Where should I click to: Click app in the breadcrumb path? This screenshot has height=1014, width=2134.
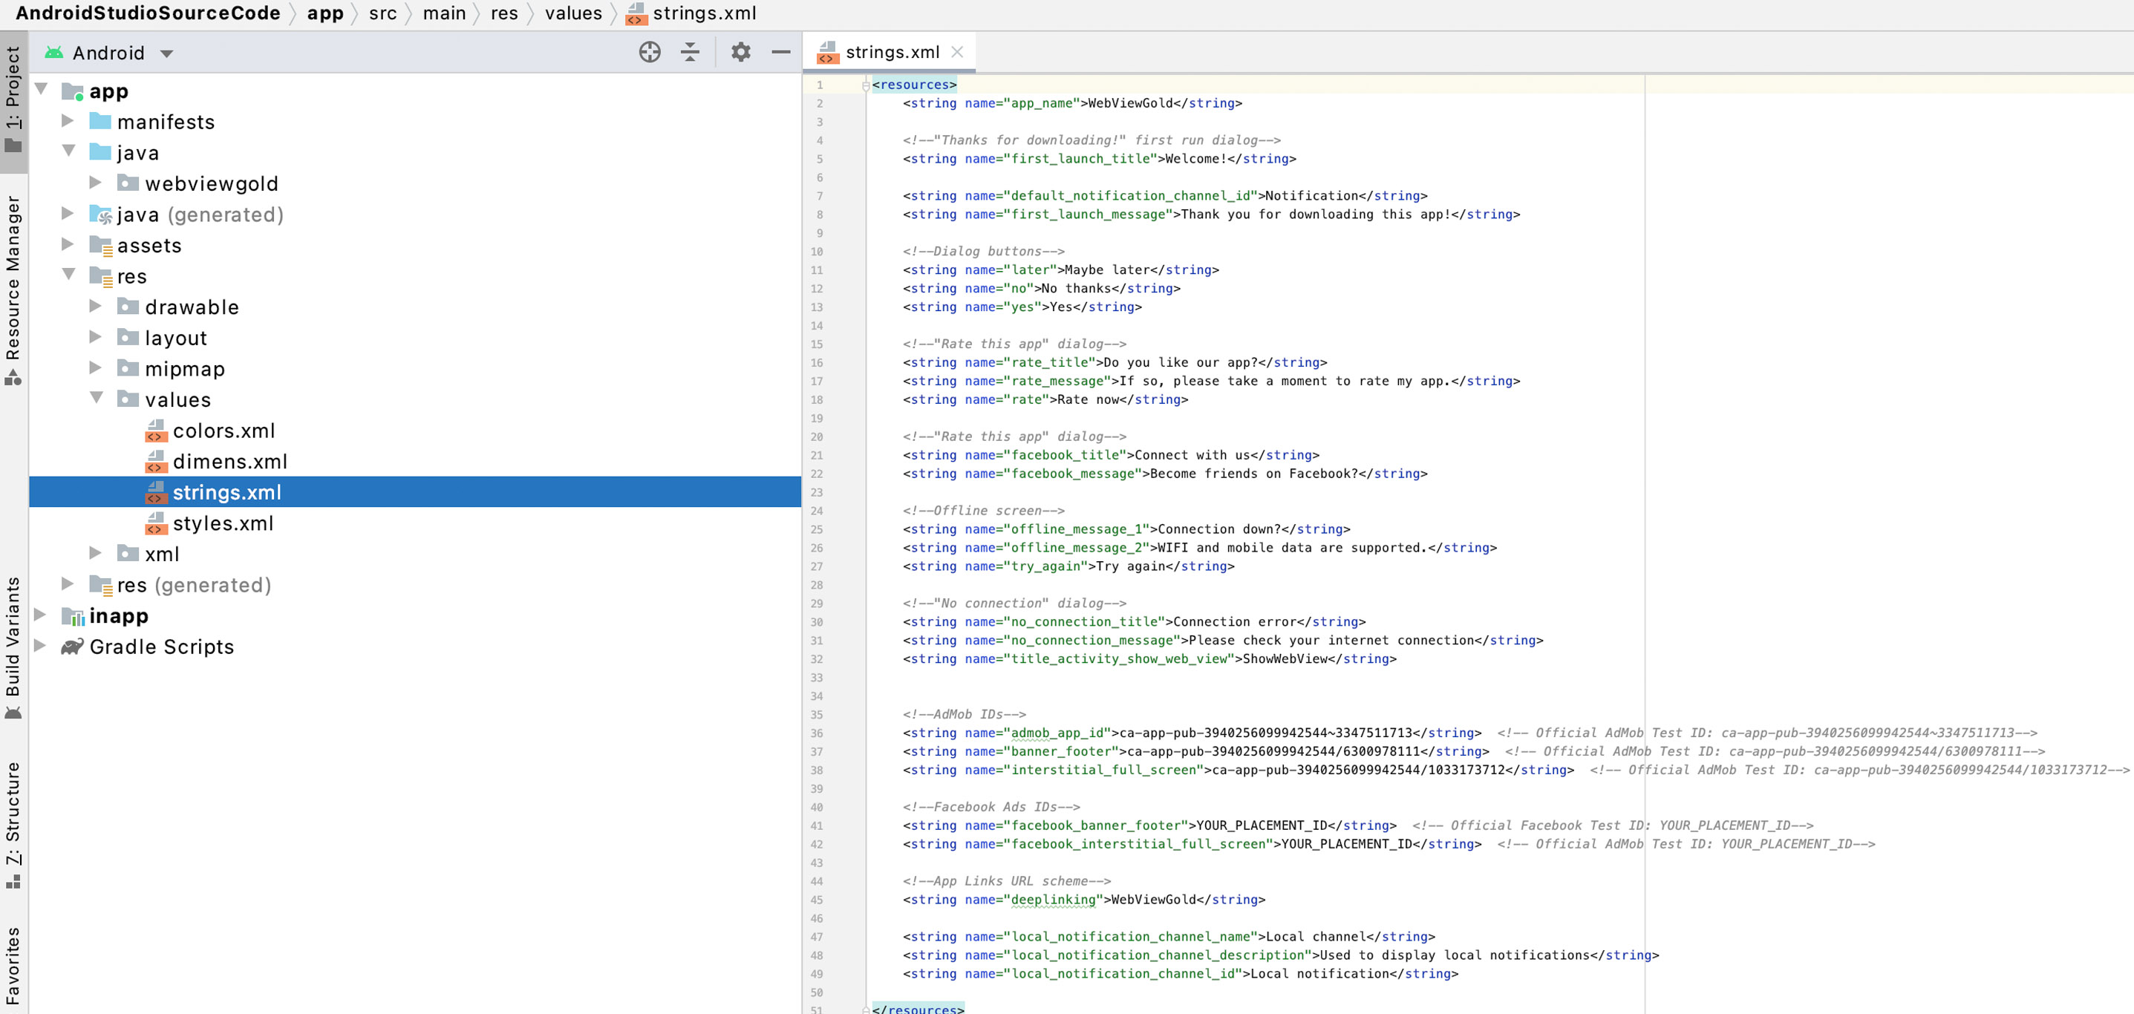pyautogui.click(x=324, y=13)
